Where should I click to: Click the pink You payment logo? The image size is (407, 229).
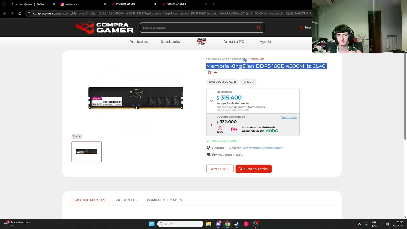click(x=234, y=129)
